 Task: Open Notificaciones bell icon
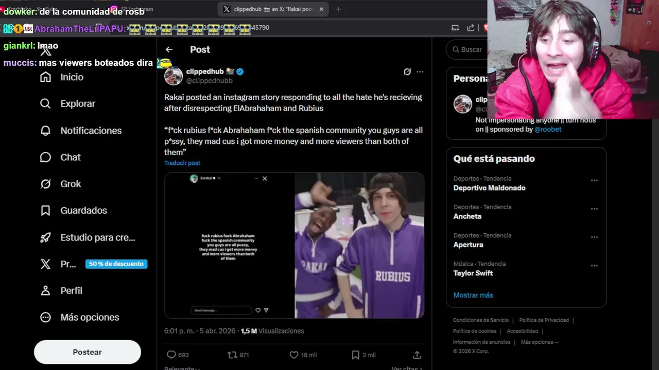pyautogui.click(x=45, y=131)
